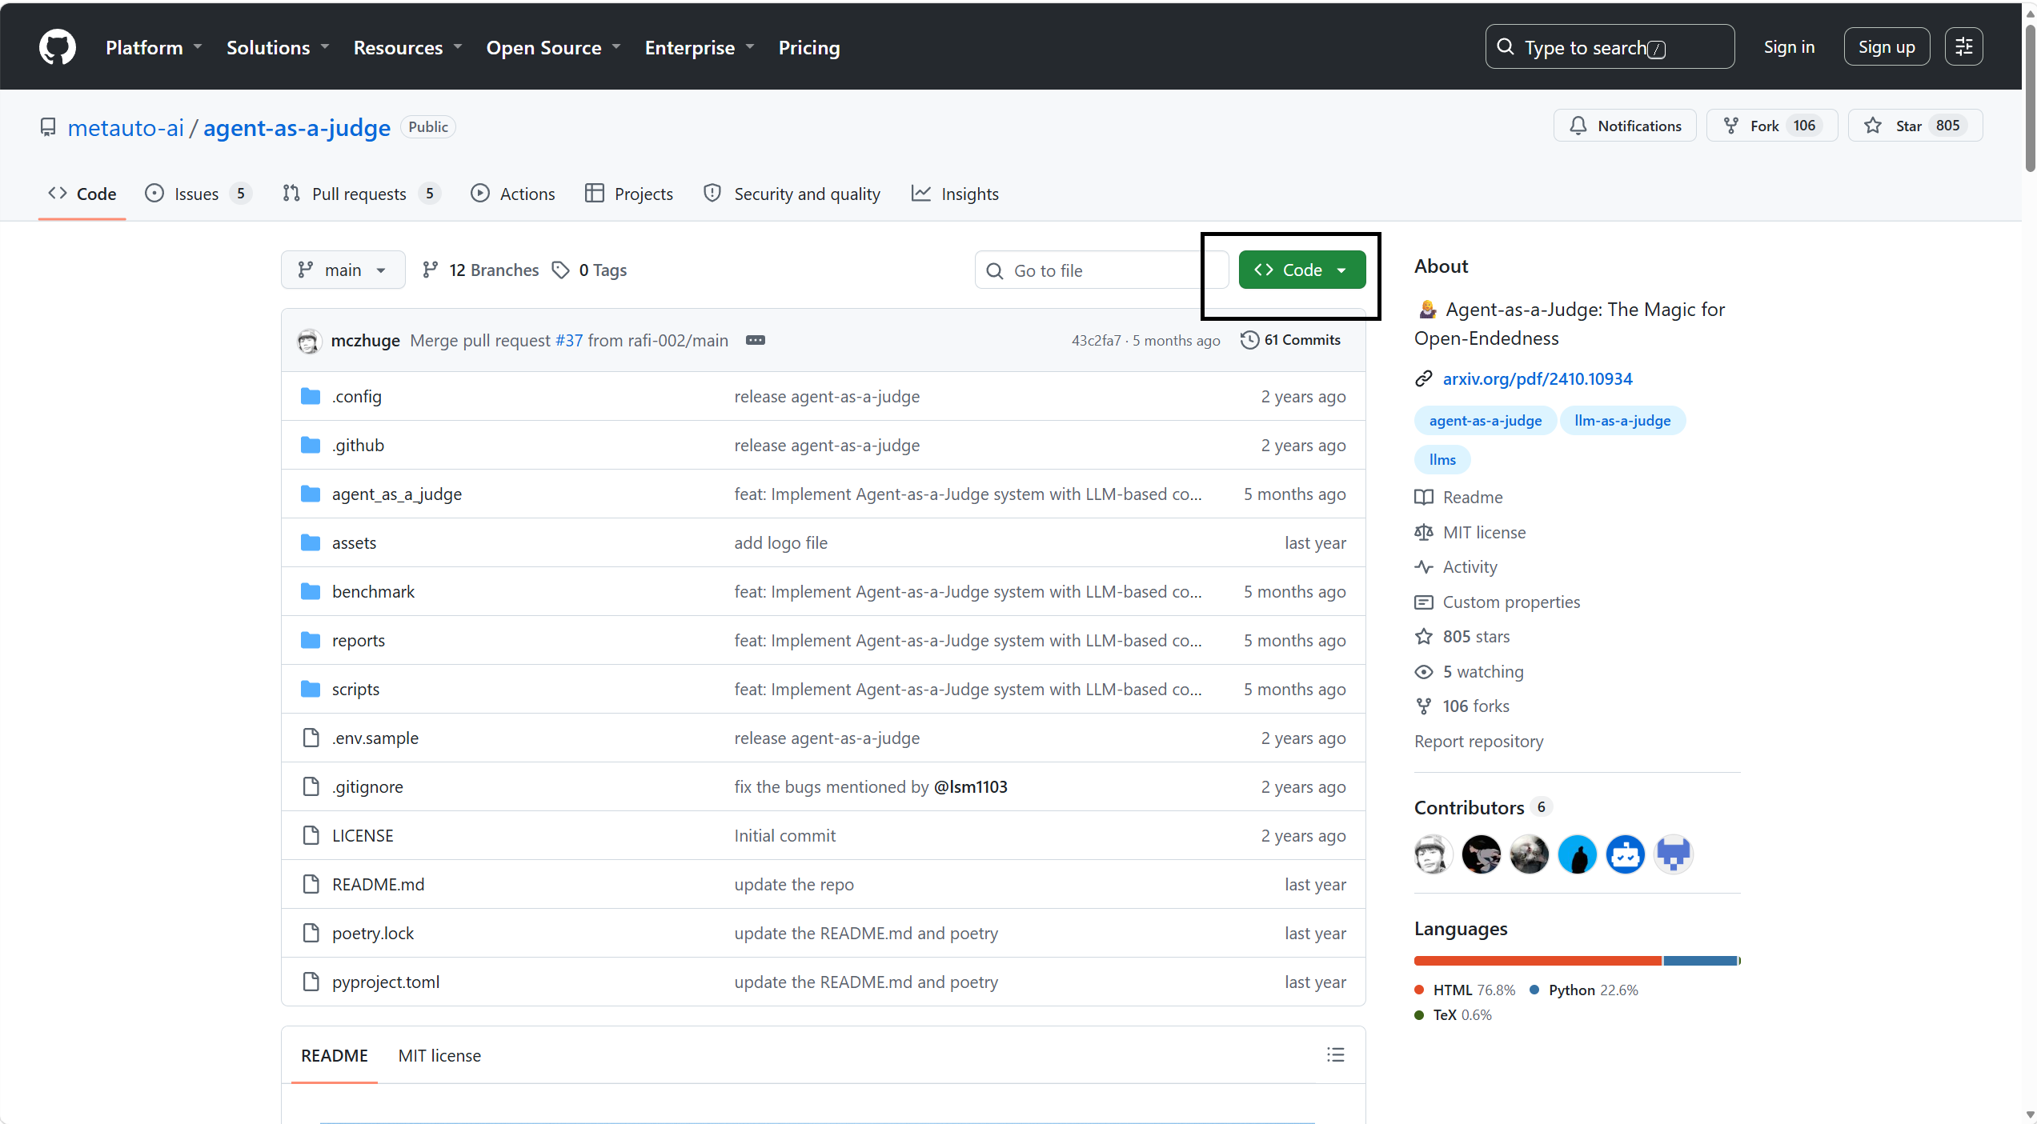Select the README tab
This screenshot has width=2037, height=1124.
coord(335,1056)
